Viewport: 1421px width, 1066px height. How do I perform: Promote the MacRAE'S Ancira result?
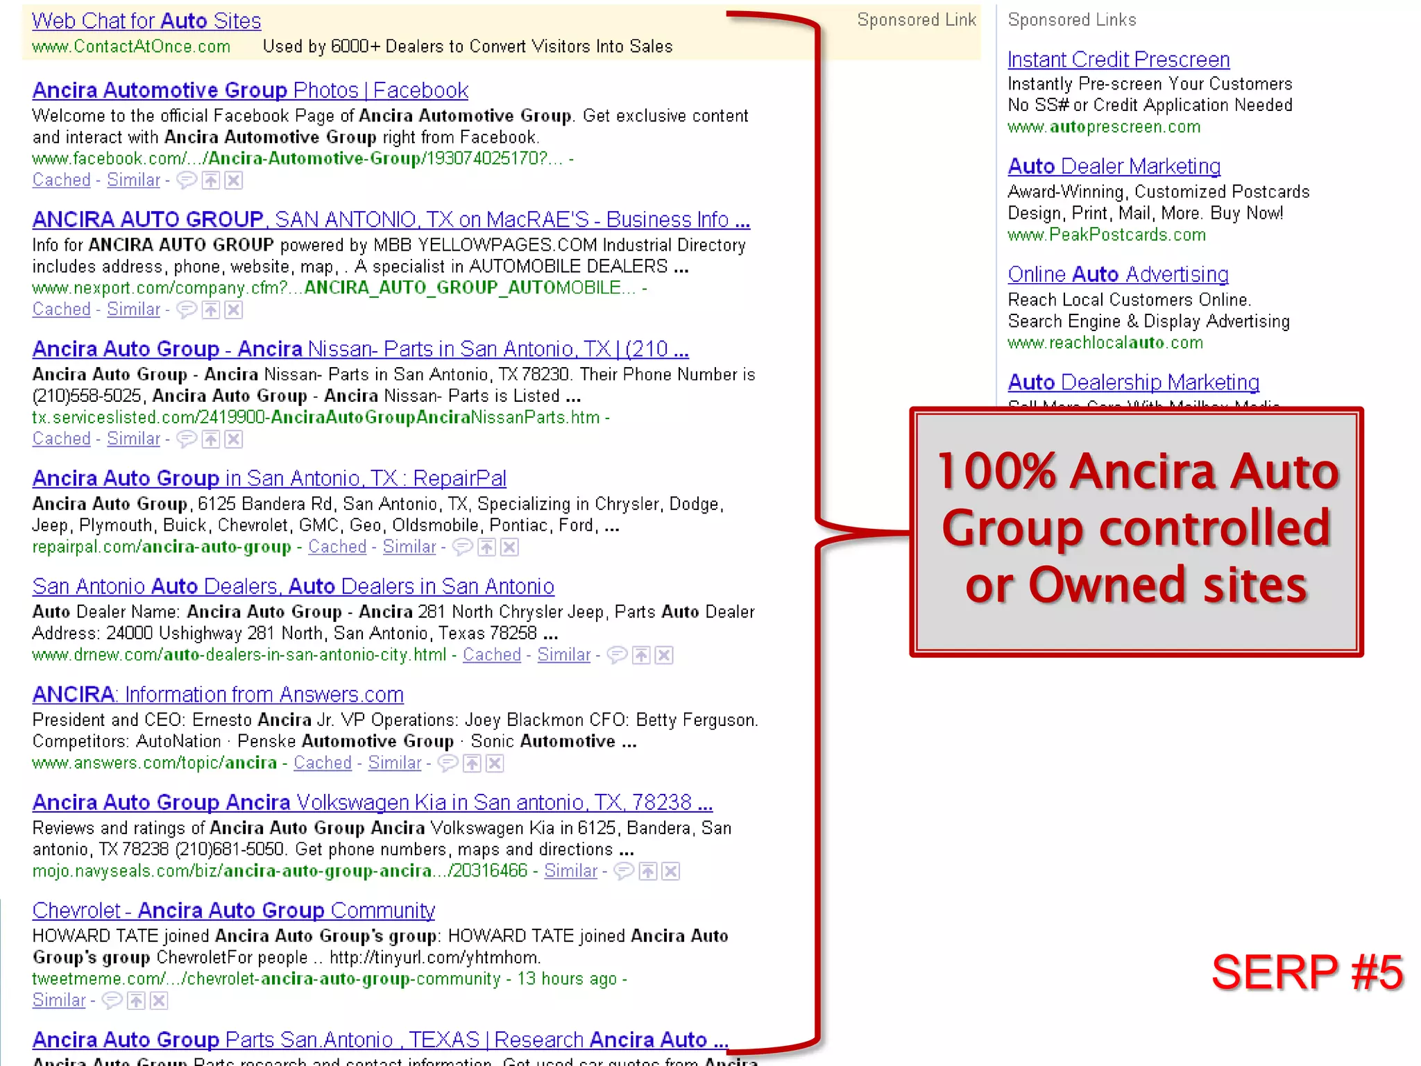[211, 310]
